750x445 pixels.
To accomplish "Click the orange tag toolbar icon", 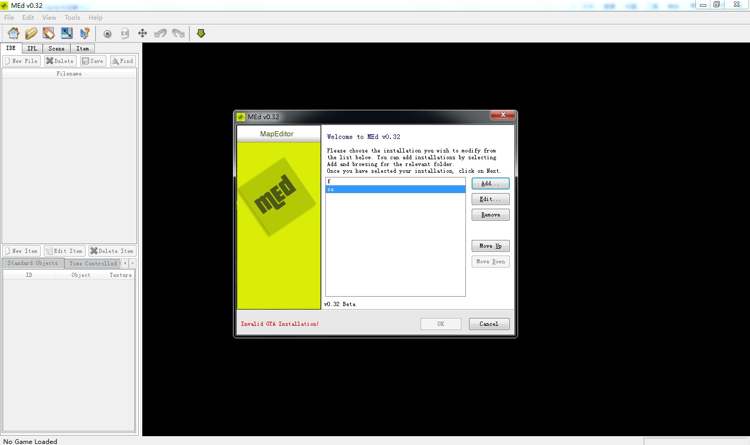I will pos(49,33).
